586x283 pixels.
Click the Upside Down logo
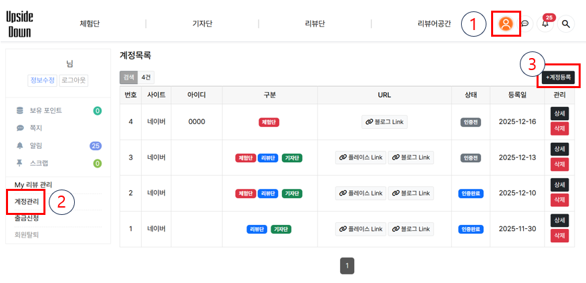pyautogui.click(x=19, y=24)
